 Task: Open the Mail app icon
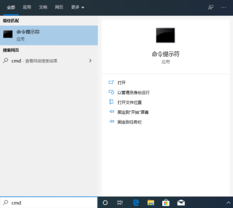pos(181,203)
